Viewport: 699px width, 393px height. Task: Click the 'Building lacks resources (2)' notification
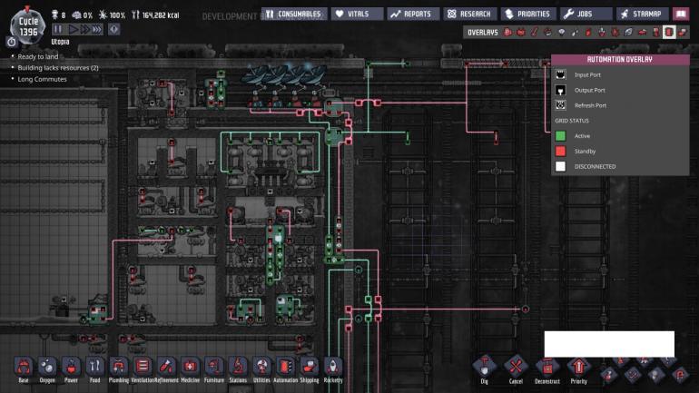coord(56,68)
